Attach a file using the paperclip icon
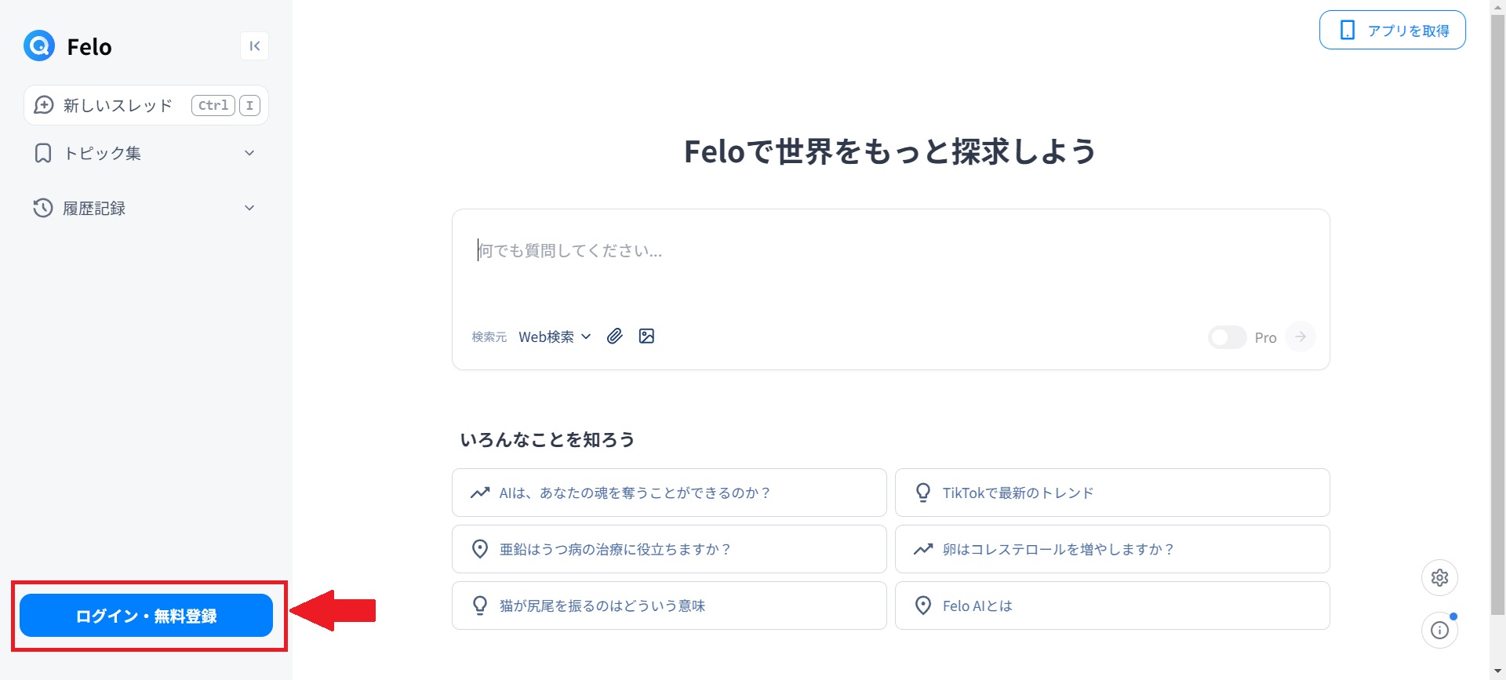Viewport: 1506px width, 680px height. (615, 336)
